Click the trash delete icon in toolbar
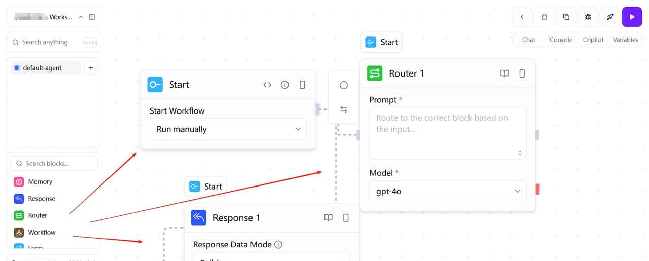 (544, 17)
